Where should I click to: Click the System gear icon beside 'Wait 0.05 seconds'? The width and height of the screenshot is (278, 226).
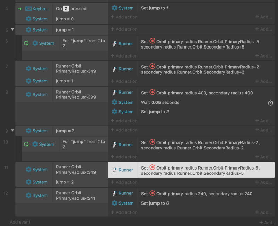click(x=114, y=102)
